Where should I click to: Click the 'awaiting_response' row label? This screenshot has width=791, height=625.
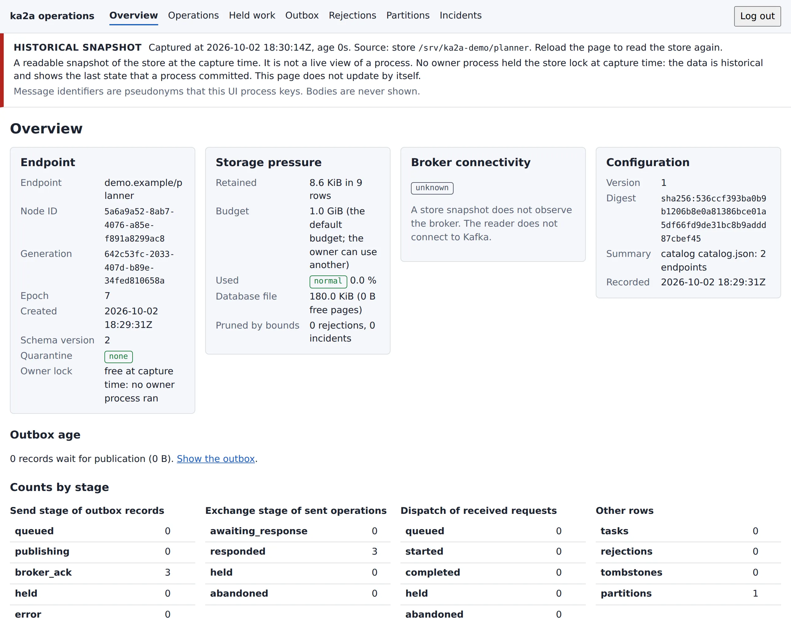click(259, 531)
